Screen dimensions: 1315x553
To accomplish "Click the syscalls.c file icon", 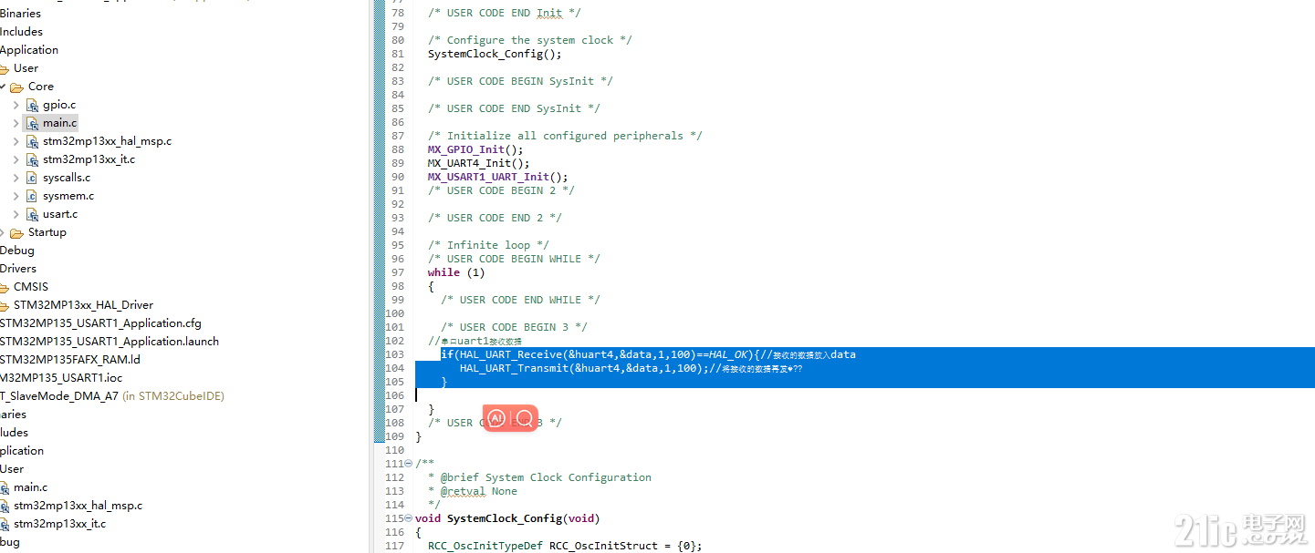I will (33, 177).
